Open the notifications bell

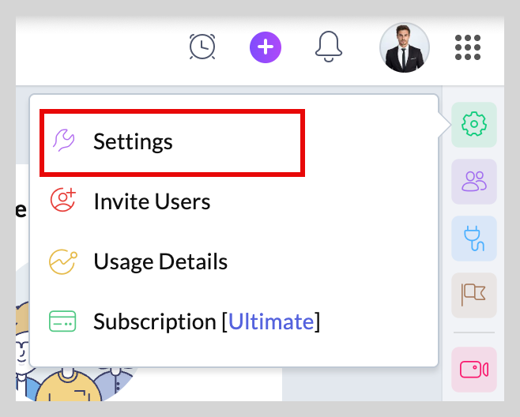pyautogui.click(x=328, y=47)
